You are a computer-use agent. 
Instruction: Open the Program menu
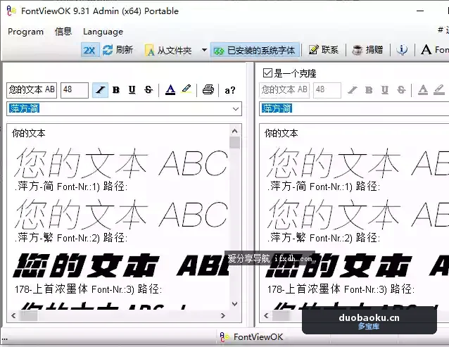(26, 32)
